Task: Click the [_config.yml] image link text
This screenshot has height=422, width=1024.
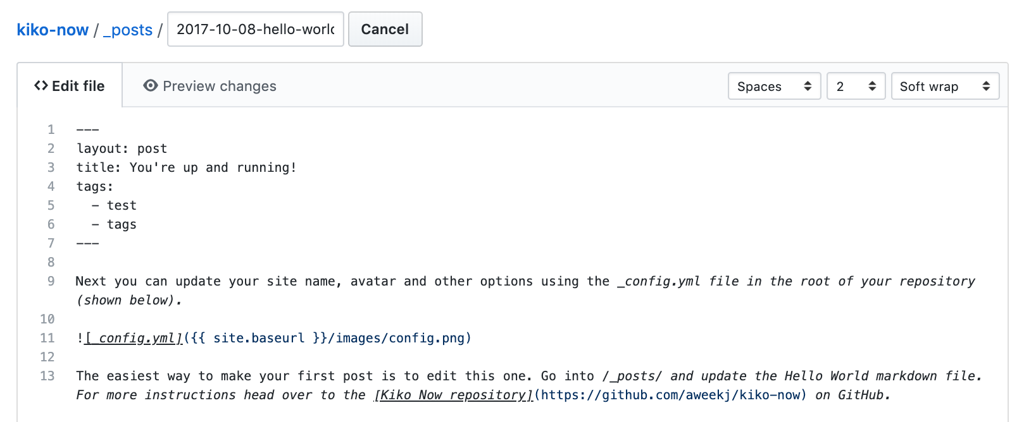Action: coord(134,338)
